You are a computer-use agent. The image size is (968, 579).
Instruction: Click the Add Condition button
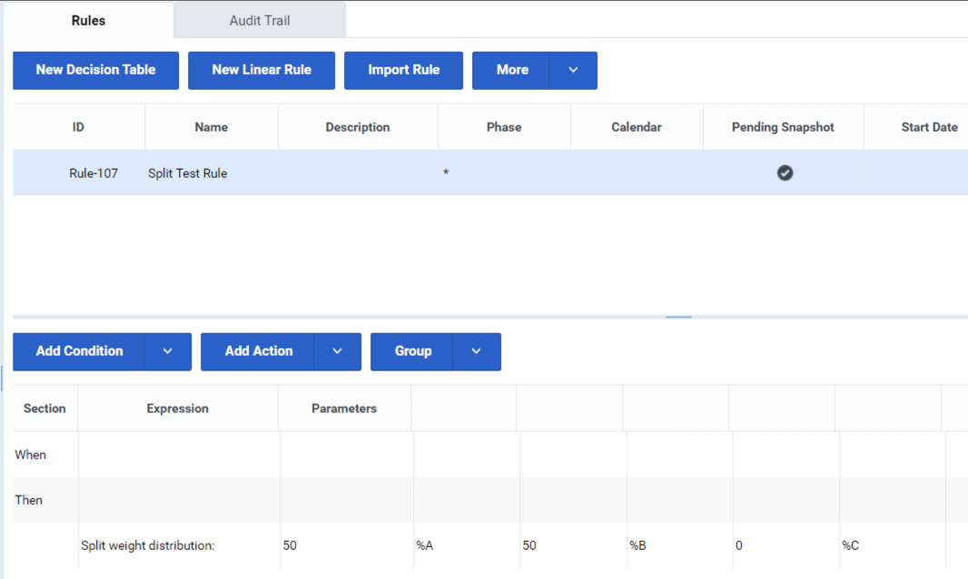tap(79, 352)
